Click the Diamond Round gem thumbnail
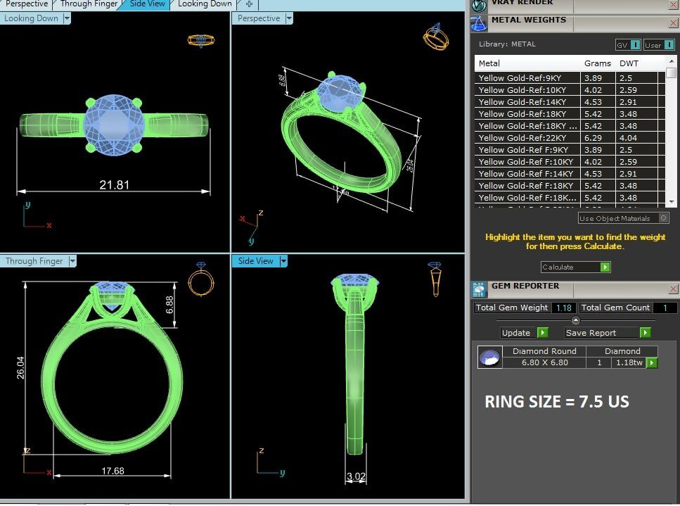 pyautogui.click(x=489, y=357)
